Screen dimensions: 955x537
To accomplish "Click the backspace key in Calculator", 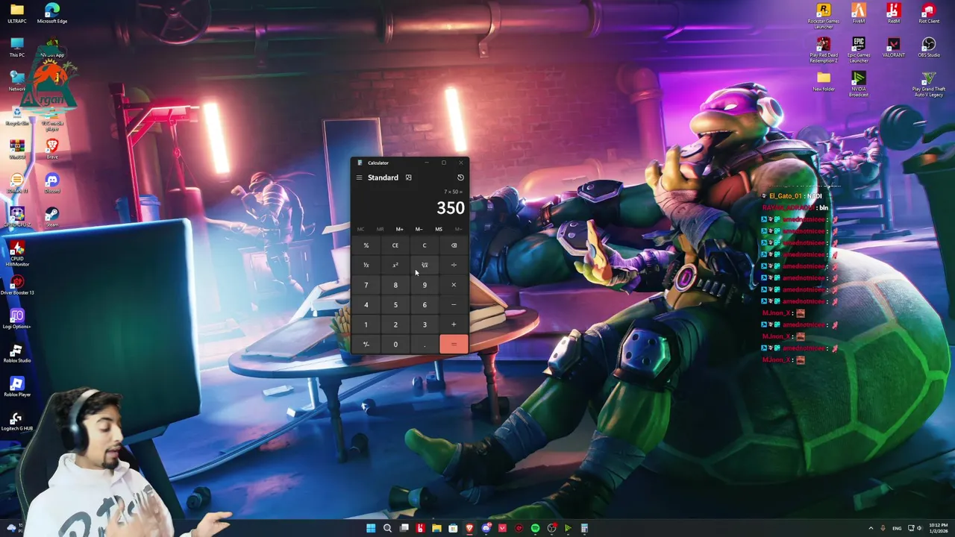I will point(454,245).
